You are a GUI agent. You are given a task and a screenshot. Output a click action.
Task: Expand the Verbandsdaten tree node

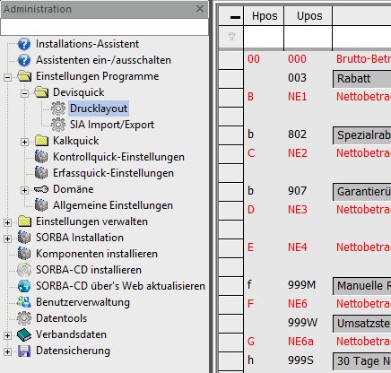(8, 336)
